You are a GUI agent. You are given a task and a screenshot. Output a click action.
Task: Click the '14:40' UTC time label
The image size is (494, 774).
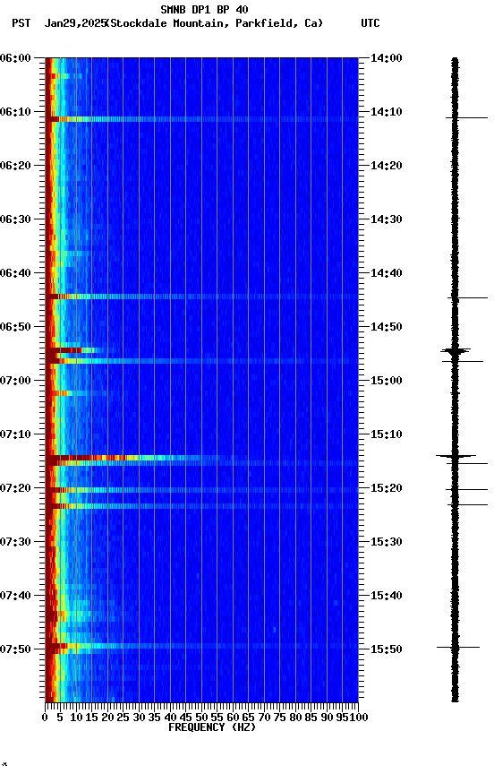tap(386, 273)
